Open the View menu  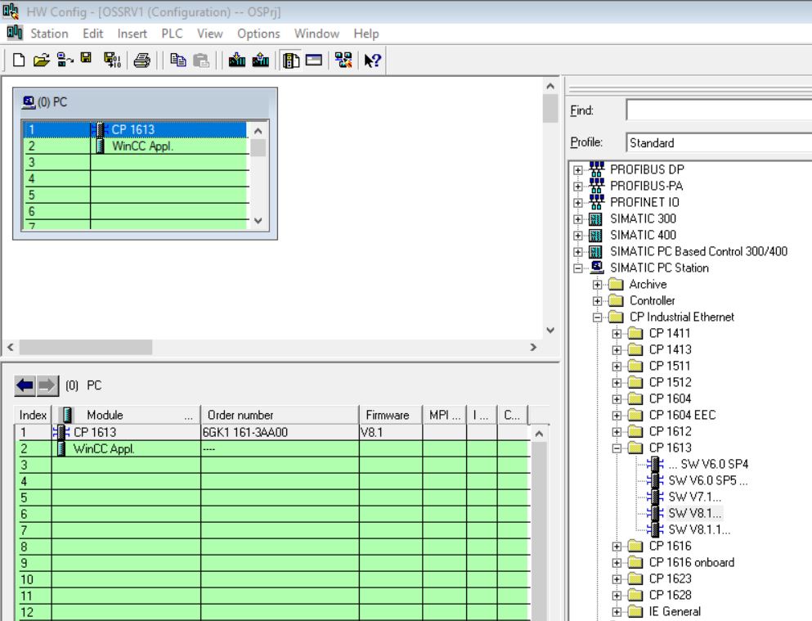point(209,34)
